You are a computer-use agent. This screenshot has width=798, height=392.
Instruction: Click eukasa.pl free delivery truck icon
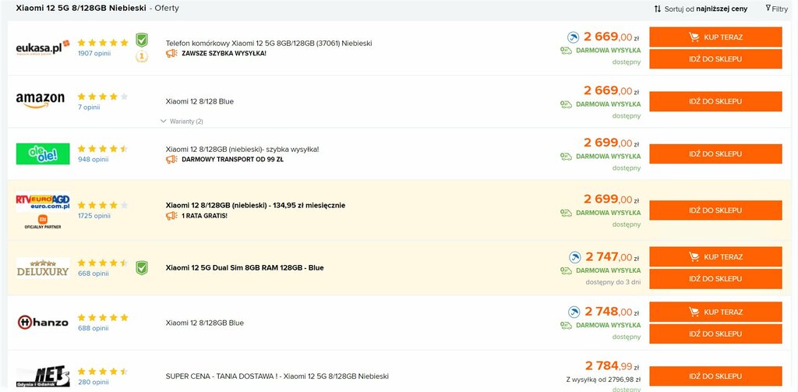tap(566, 51)
